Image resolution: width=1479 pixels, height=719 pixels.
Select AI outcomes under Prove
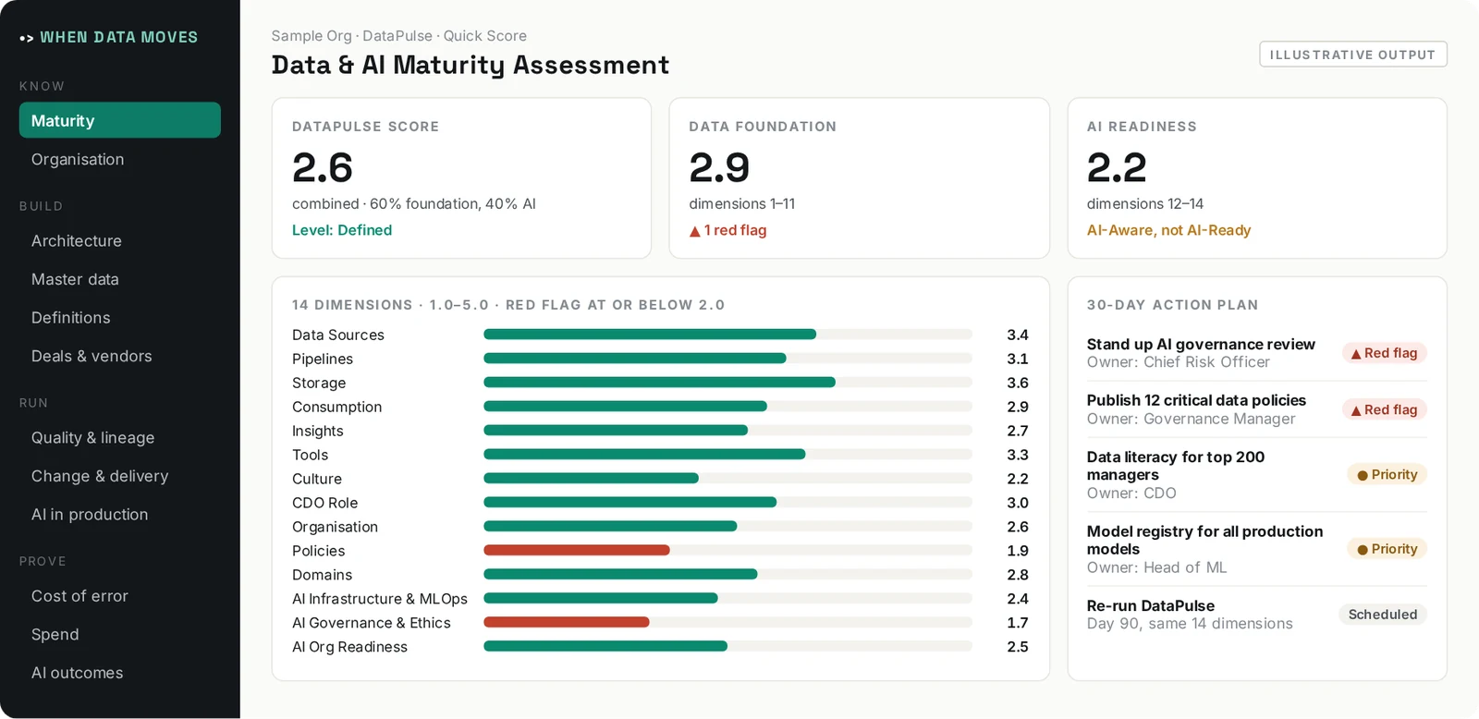[x=78, y=673]
